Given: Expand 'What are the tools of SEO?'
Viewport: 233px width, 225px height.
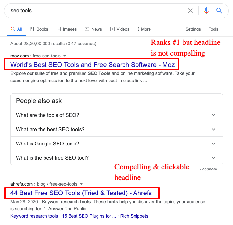Looking at the screenshot, I should coord(117,115).
